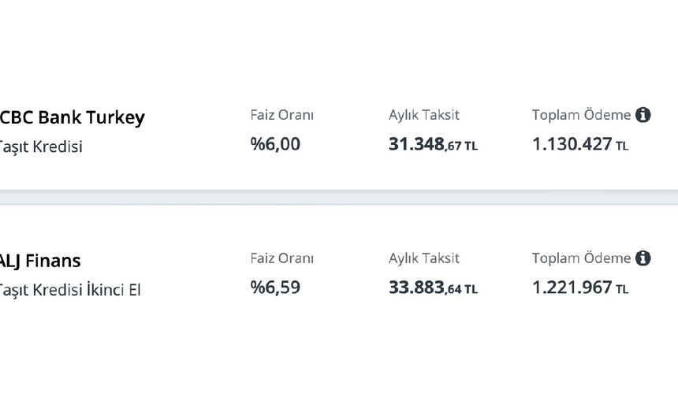Click the Aylık Taksit label above 33.883,64 TL
Image resolution: width=678 pixels, height=397 pixels.
click(423, 258)
